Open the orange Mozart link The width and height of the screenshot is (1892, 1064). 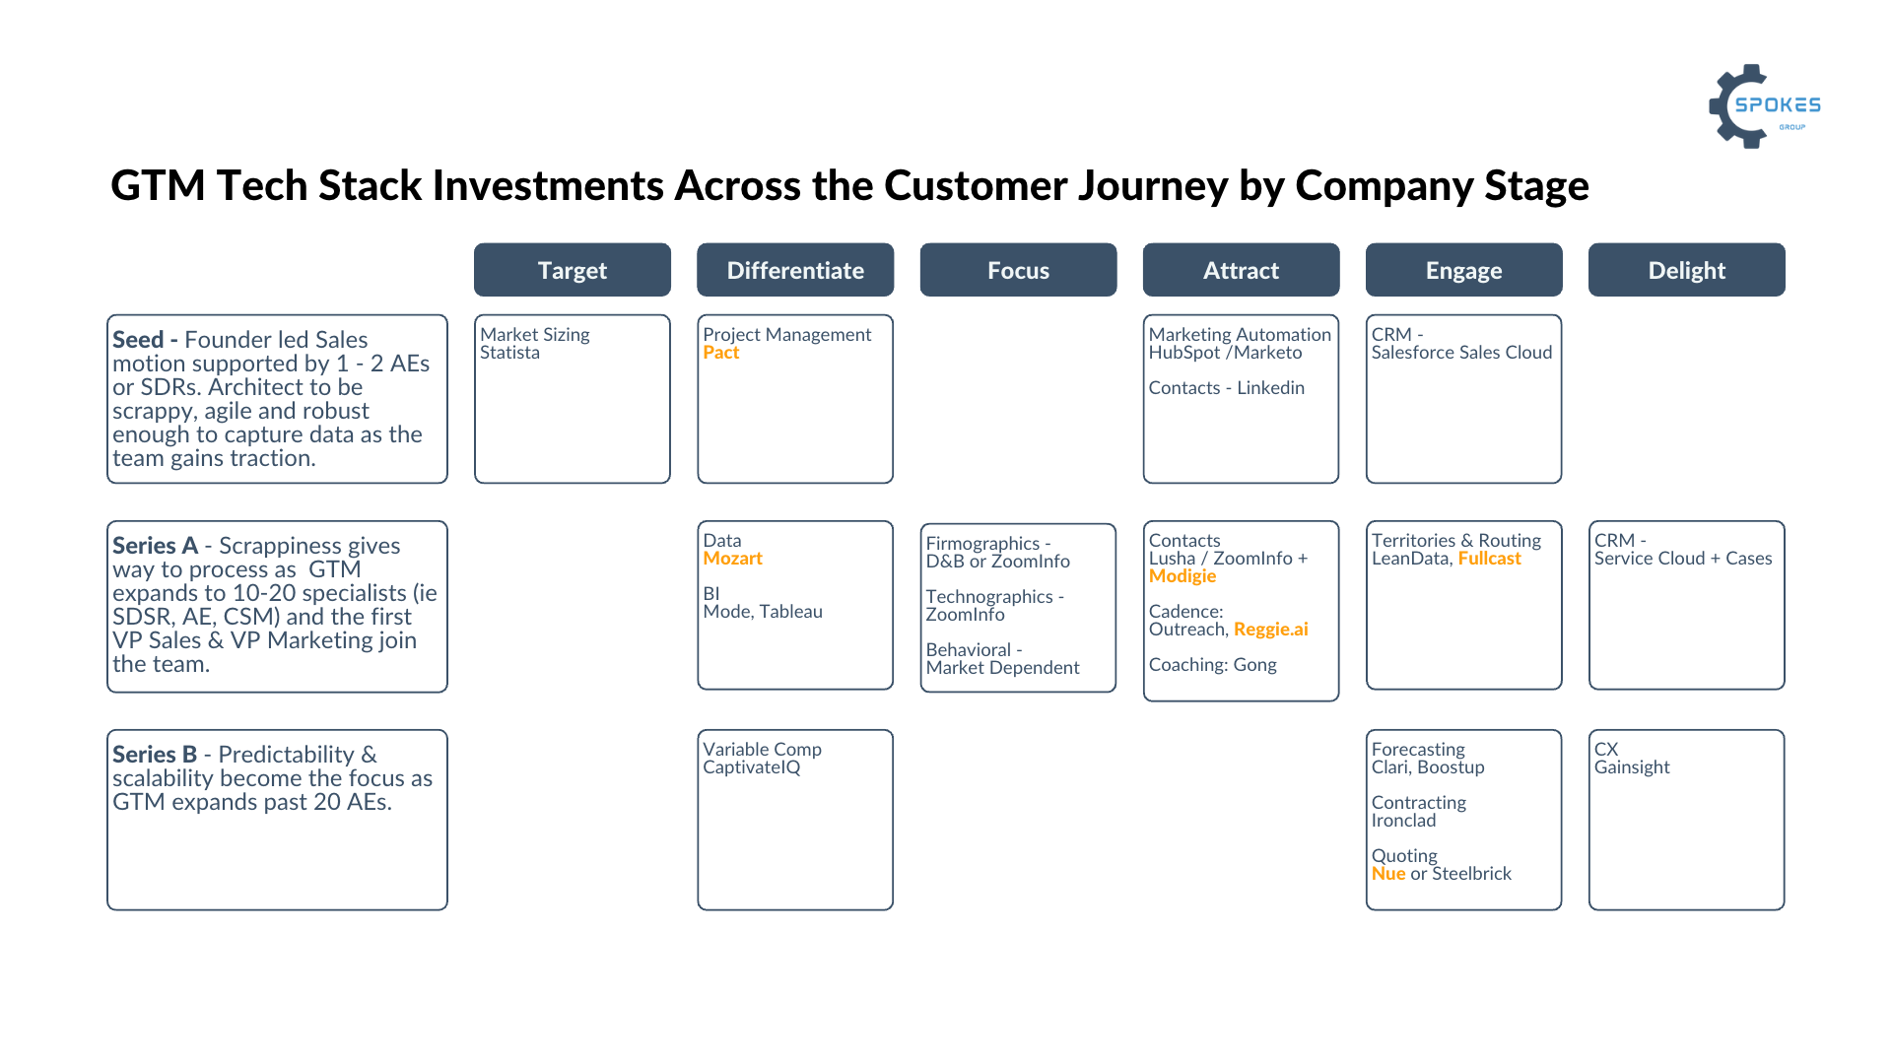[x=732, y=559]
